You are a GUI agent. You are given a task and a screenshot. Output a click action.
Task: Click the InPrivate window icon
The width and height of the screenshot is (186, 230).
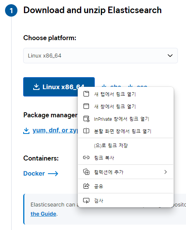click(87, 119)
